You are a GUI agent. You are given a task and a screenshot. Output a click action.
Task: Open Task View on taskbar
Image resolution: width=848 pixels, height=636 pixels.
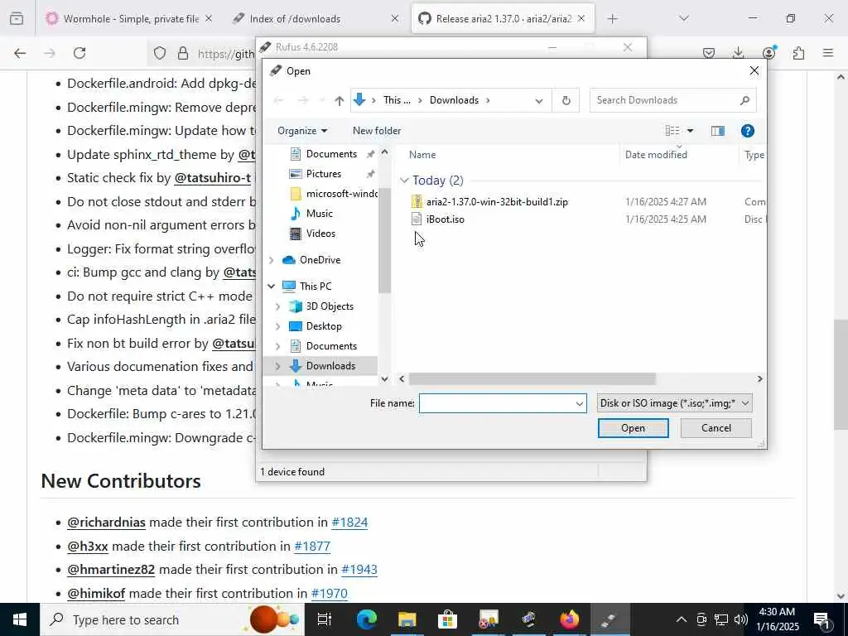(x=324, y=619)
